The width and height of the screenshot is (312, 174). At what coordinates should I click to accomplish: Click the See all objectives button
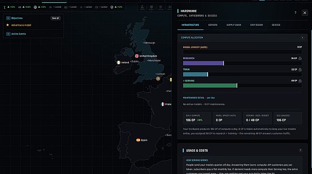pos(55,18)
